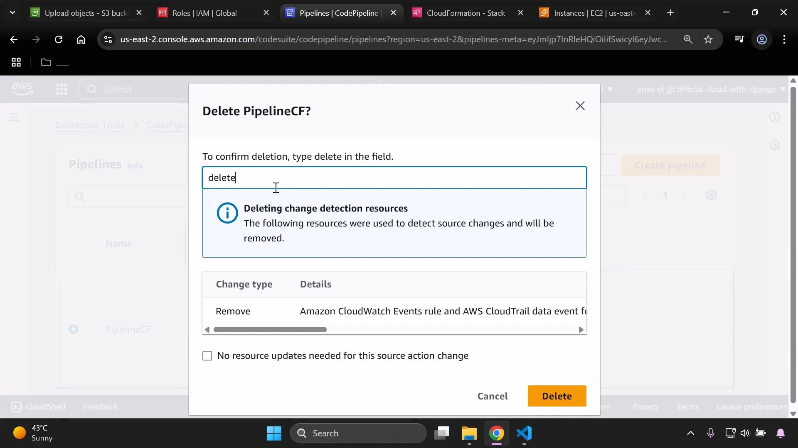The image size is (798, 448).
Task: Bookmark this page with the star icon
Action: (708, 39)
